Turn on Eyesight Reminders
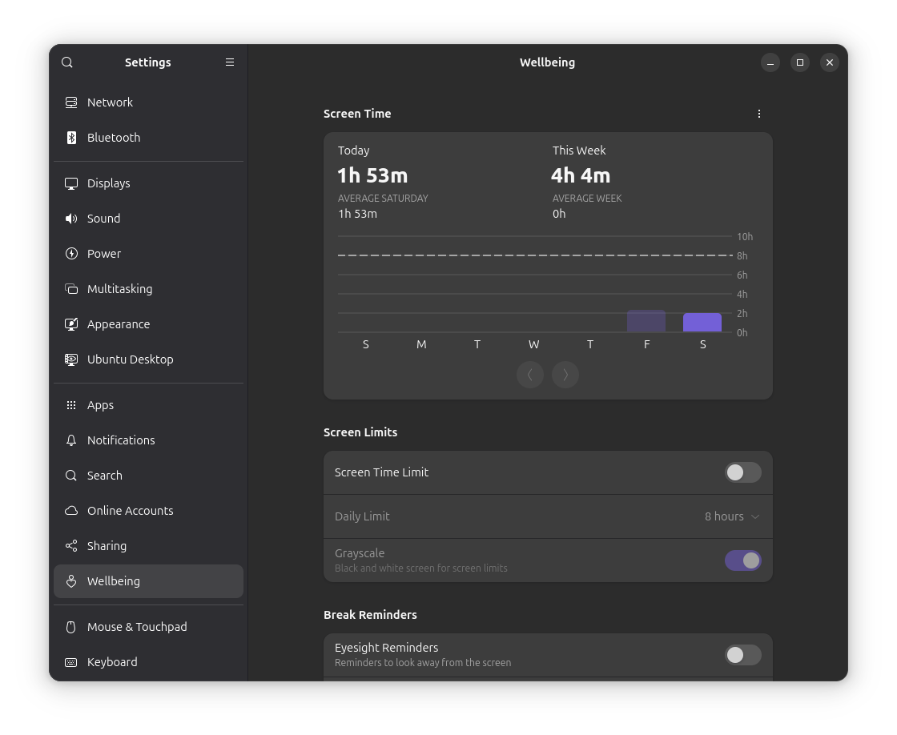Image resolution: width=897 pixels, height=735 pixels. point(742,655)
